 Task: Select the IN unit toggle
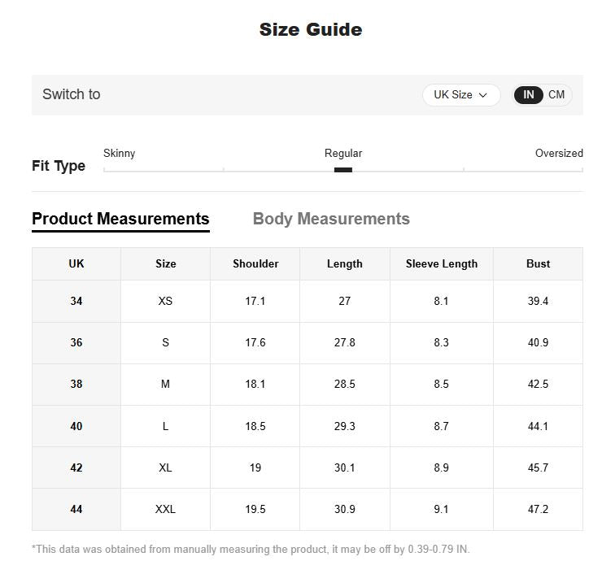click(x=528, y=95)
